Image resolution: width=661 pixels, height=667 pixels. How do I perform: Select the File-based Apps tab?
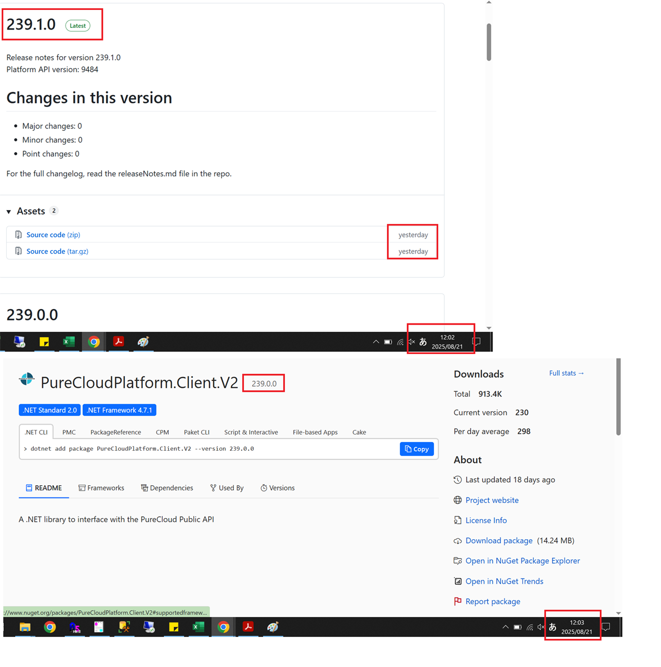pos(315,432)
